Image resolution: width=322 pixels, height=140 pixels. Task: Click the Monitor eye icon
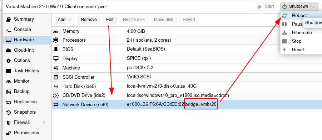pos(9,81)
